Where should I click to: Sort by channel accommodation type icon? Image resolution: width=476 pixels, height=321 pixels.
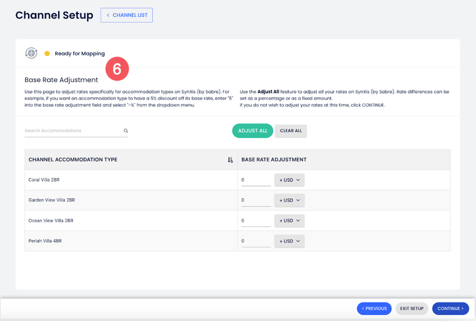pos(230,160)
